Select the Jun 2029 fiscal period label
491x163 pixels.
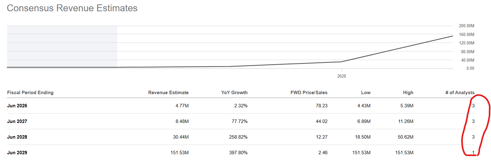pos(17,153)
